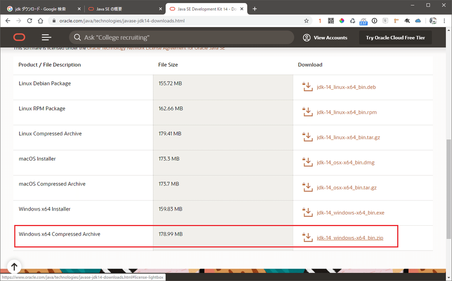Click the dark bug search extension icon

coord(407,21)
